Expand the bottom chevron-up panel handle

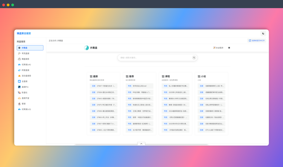(141, 144)
